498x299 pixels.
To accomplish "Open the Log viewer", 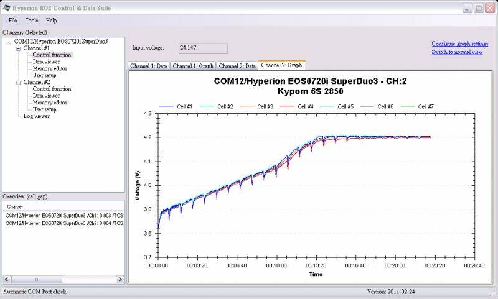I will 37,116.
